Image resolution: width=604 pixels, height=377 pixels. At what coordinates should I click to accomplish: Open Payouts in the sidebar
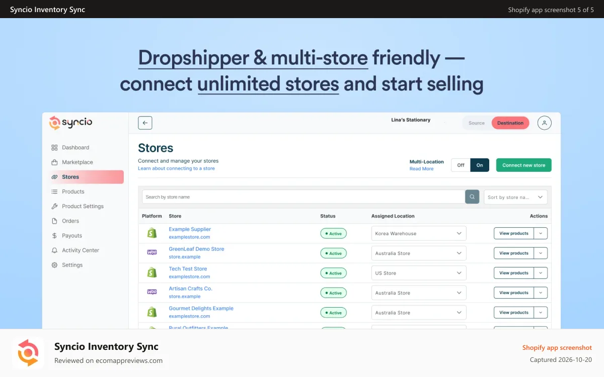72,235
